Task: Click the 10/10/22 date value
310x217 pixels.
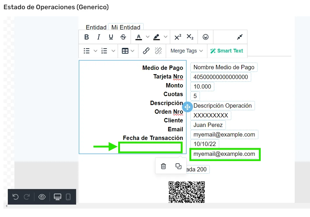Action: (x=205, y=144)
